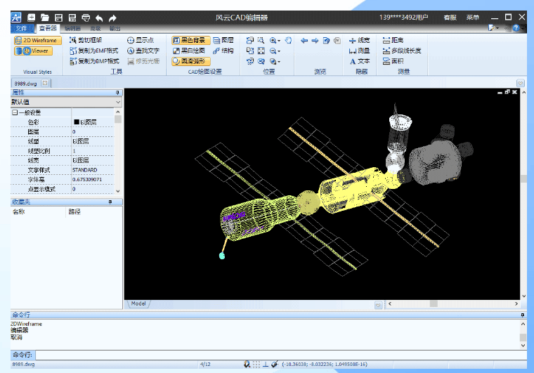This screenshot has width=534, height=373.
Task: Click the 文本 (text) hide tool
Action: 360,61
